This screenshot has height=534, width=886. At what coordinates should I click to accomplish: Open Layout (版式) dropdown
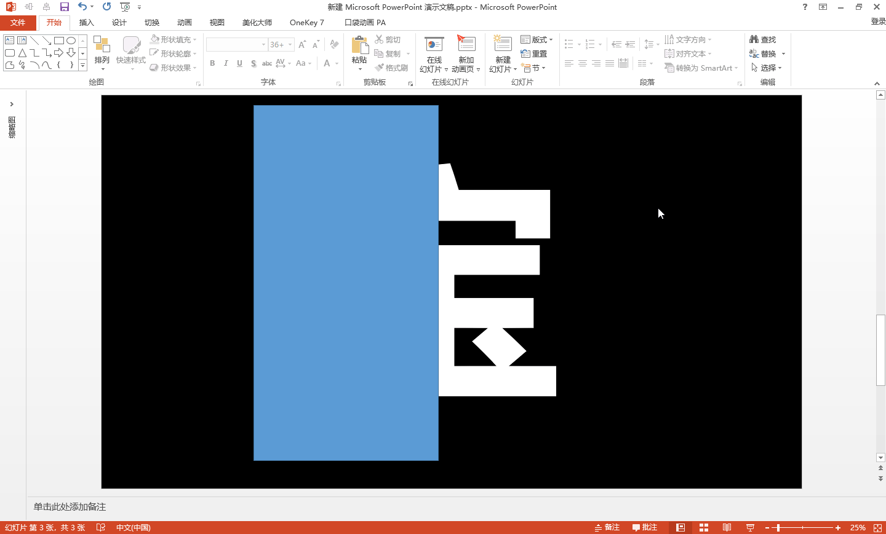[x=537, y=39]
